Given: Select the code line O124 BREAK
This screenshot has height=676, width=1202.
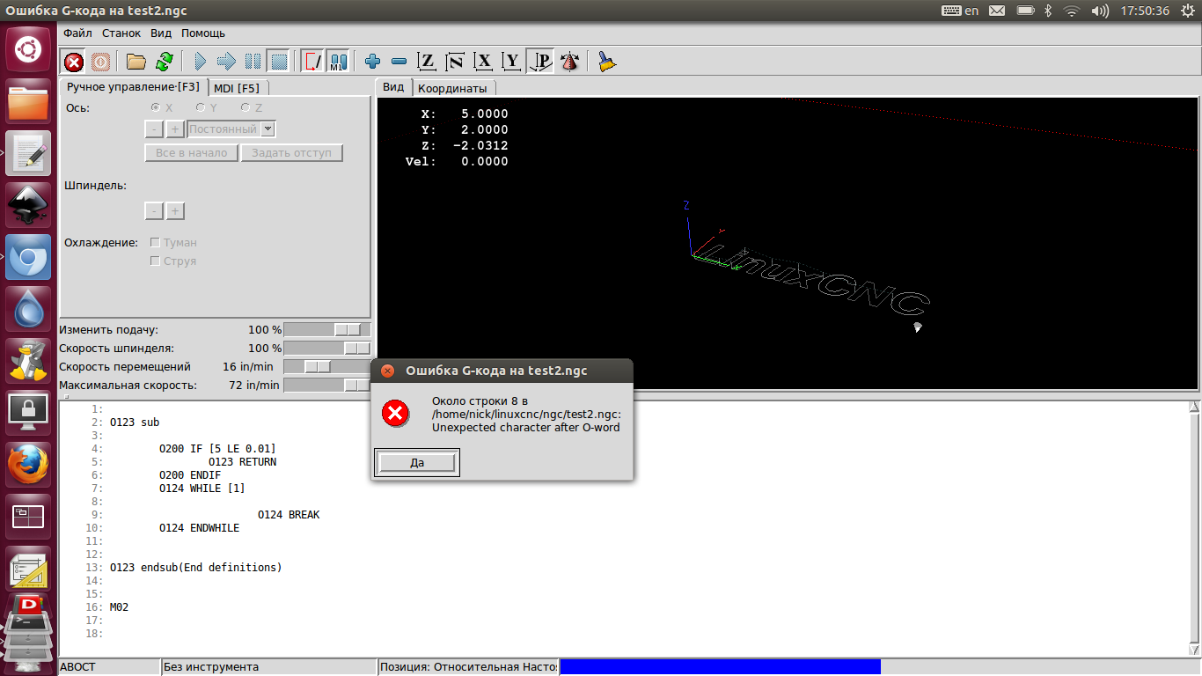Looking at the screenshot, I should pyautogui.click(x=289, y=515).
